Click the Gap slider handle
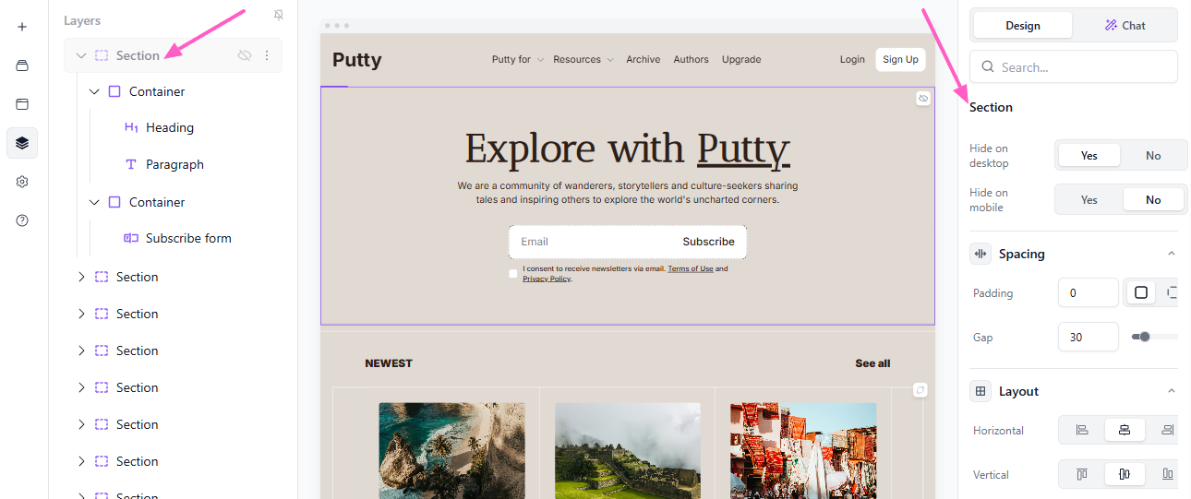1191x499 pixels. [x=1145, y=338]
